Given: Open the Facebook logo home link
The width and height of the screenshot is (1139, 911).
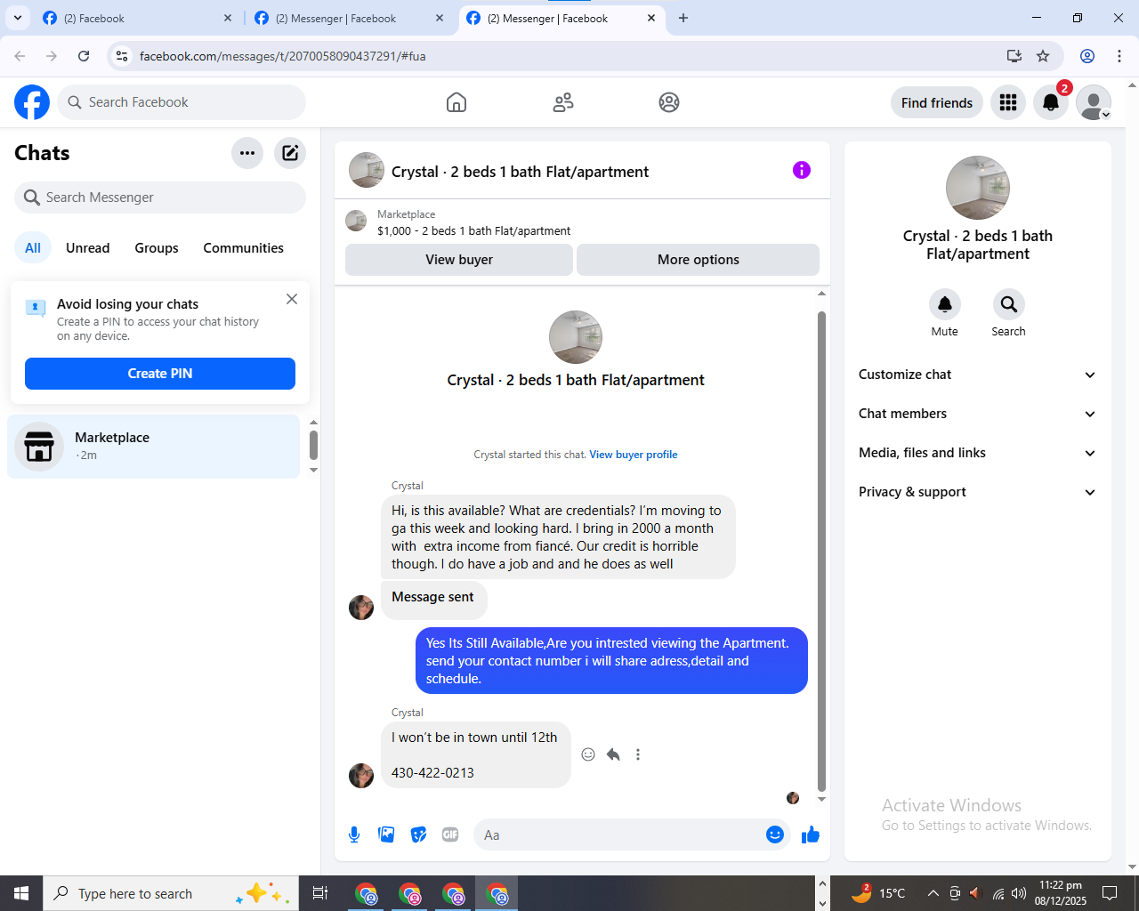Looking at the screenshot, I should click(x=32, y=102).
